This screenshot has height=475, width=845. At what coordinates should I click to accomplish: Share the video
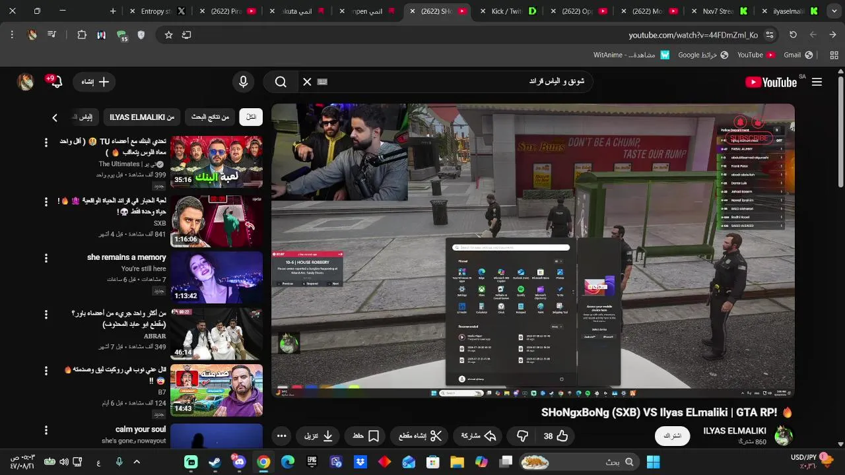pyautogui.click(x=479, y=436)
